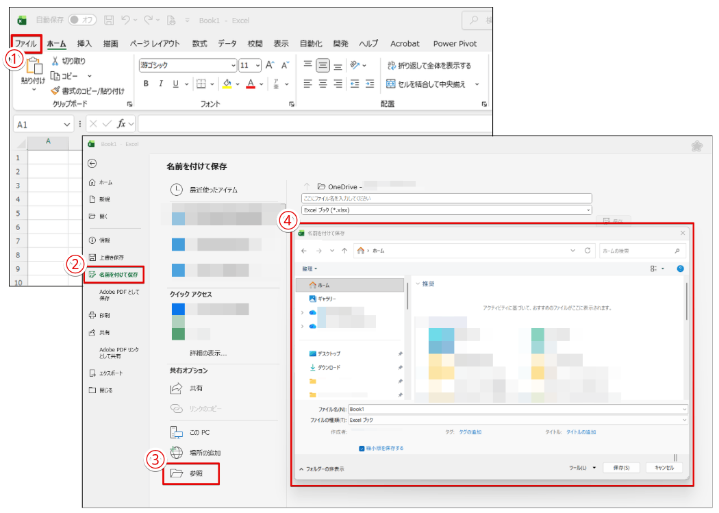Open the ファイル tab
Image resolution: width=719 pixels, height=513 pixels.
26,44
